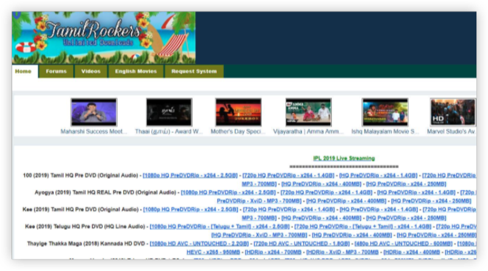Click the 'Mother's Day Speci...' title link

tap(238, 132)
